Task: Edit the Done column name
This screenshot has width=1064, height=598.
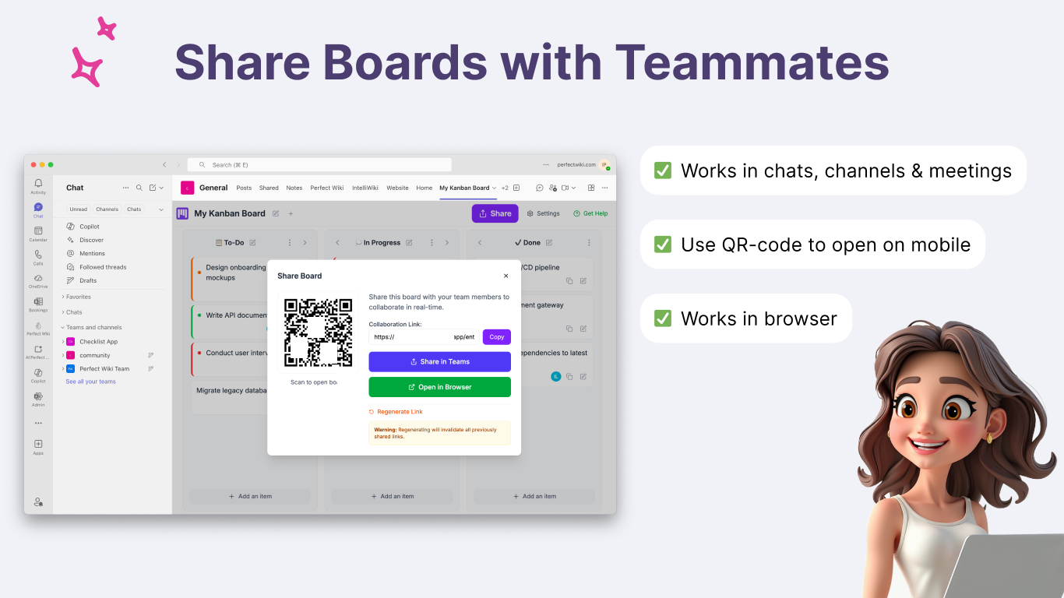Action: (549, 243)
